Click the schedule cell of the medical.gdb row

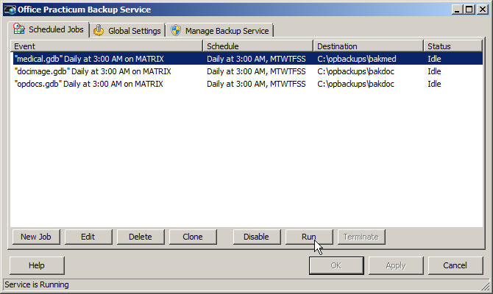point(256,59)
